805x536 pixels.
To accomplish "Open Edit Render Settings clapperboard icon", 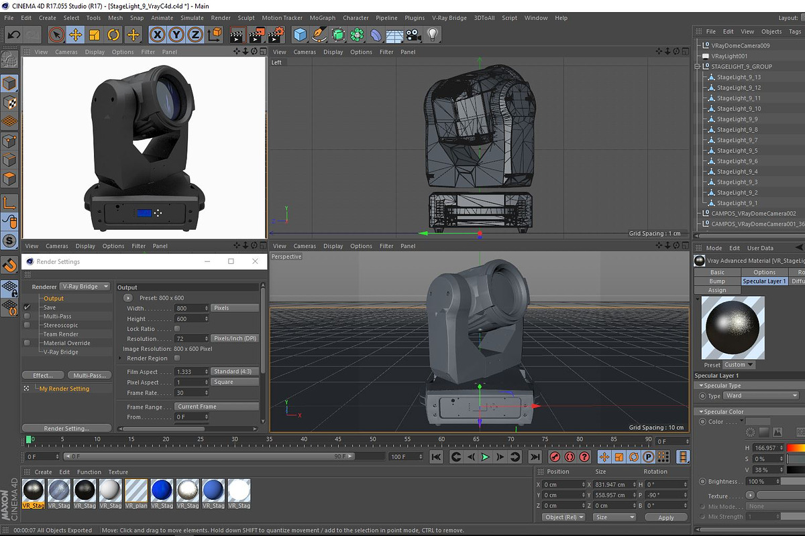I will click(277, 35).
